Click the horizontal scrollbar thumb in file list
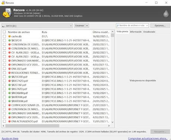The width and height of the screenshot is (171, 140). coord(32,126)
